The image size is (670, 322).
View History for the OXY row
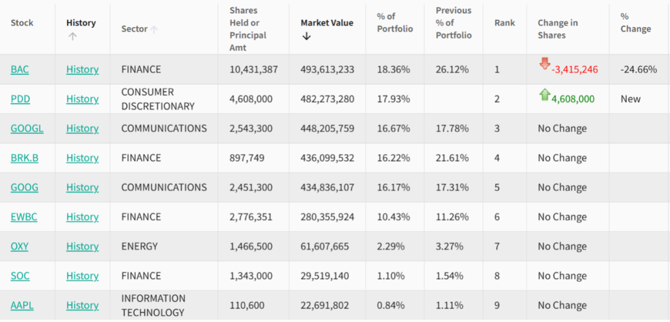tap(83, 246)
